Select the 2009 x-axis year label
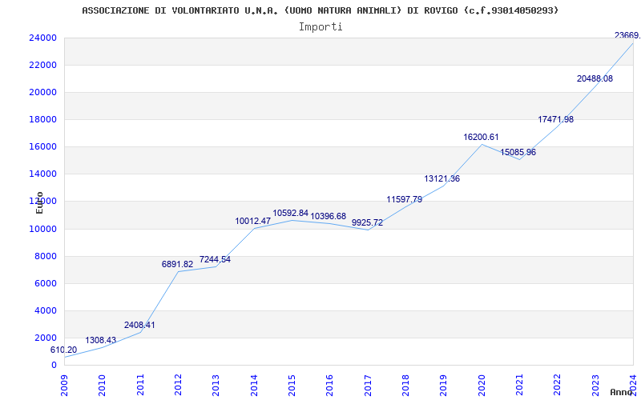This screenshot has height=400, width=641. point(64,386)
